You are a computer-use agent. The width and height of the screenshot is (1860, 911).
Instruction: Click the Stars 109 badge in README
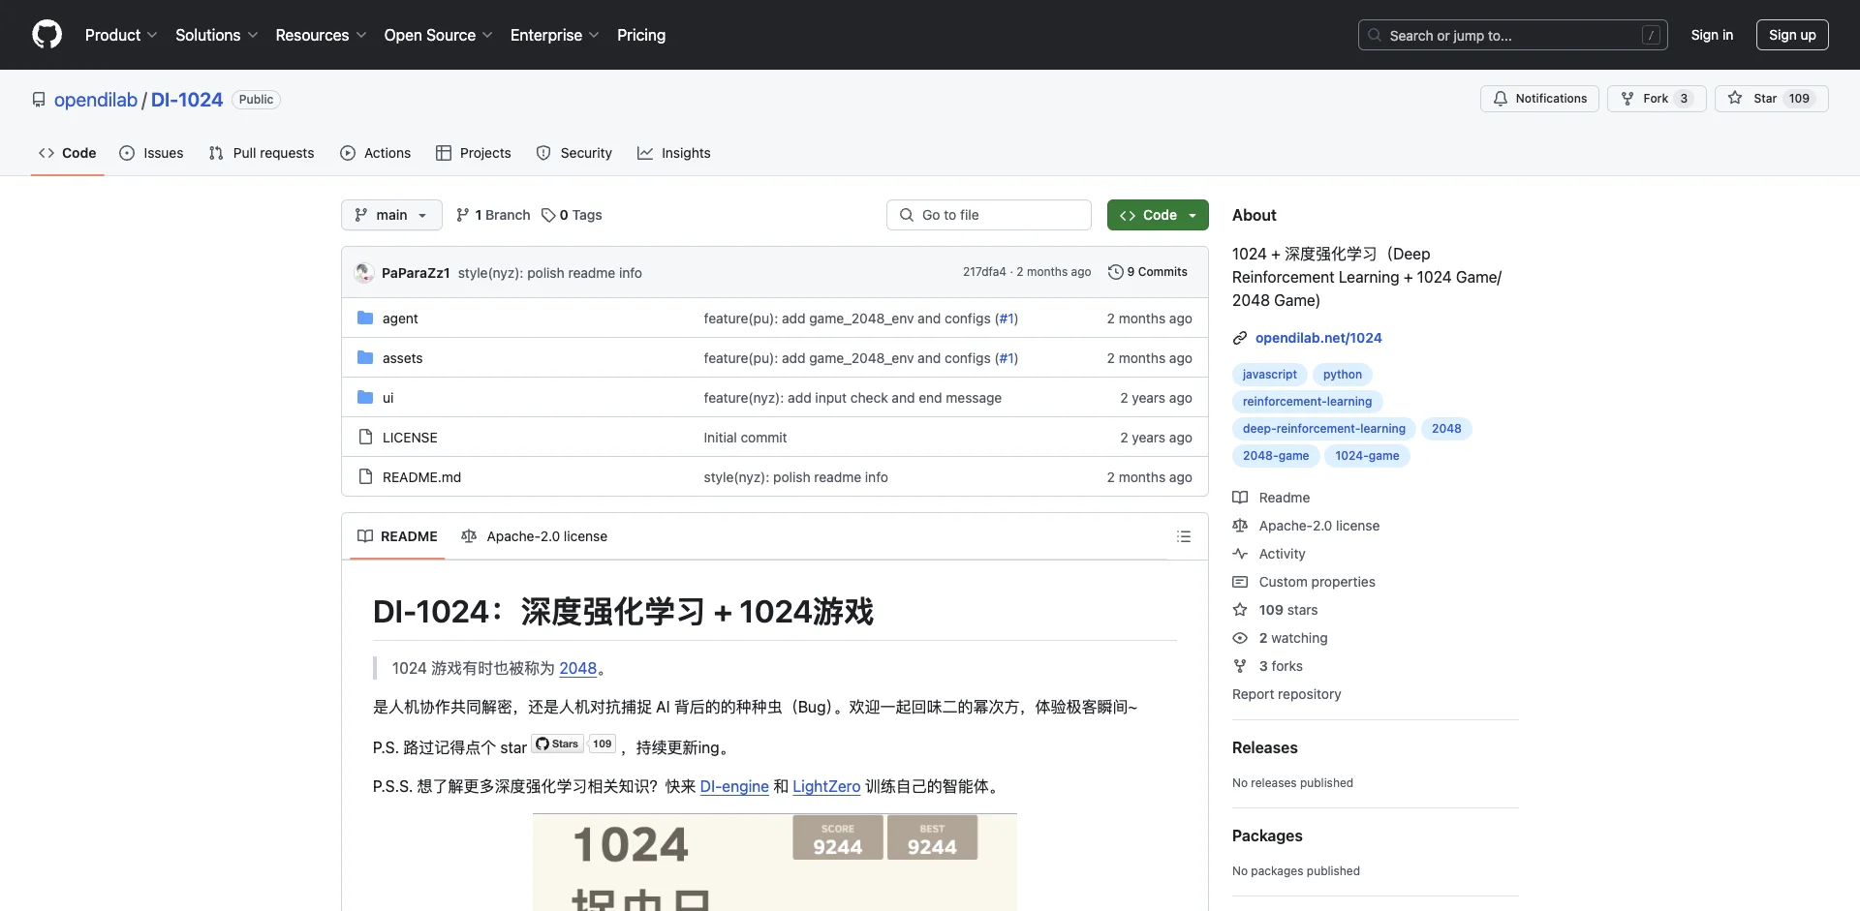pos(573,744)
